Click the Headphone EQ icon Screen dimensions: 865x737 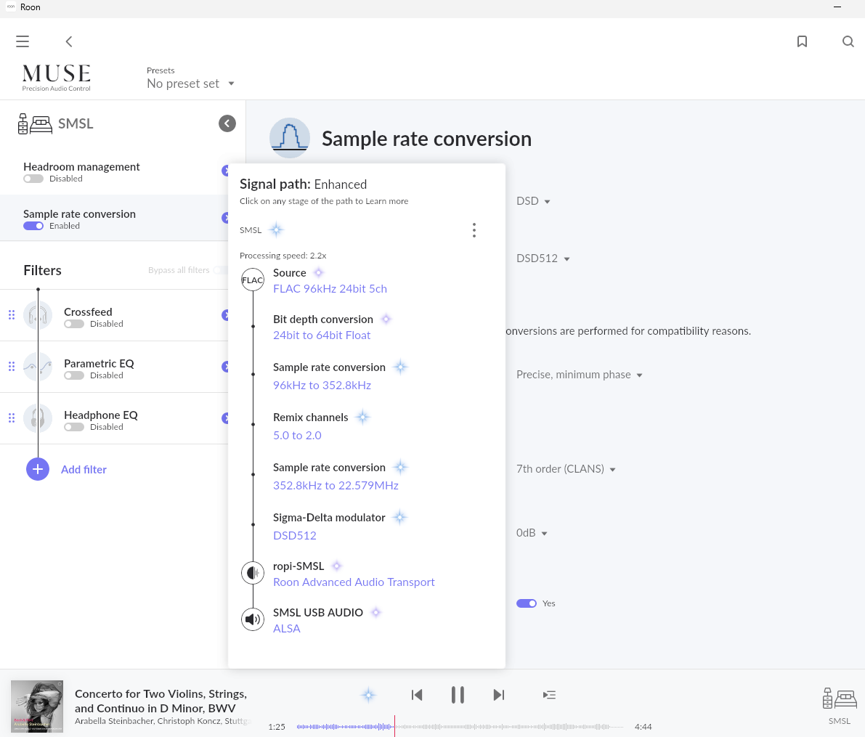[x=38, y=418]
